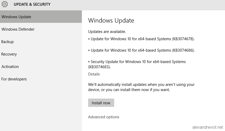Select the KB3074683 security update entry
Screen dimensions: 225x131
137,64
